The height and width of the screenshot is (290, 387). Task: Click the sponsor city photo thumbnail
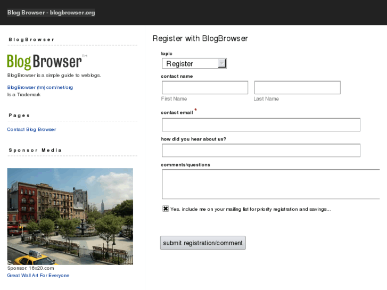tap(70, 217)
